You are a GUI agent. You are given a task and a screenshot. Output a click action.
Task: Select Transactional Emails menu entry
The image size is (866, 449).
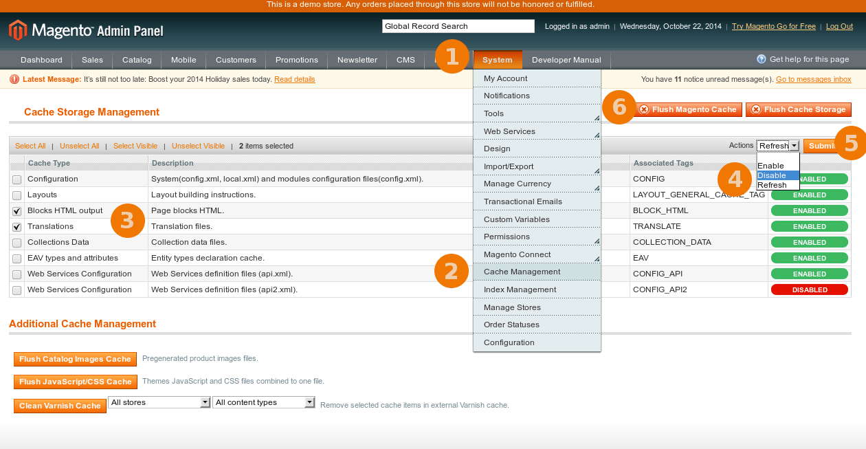[537, 201]
